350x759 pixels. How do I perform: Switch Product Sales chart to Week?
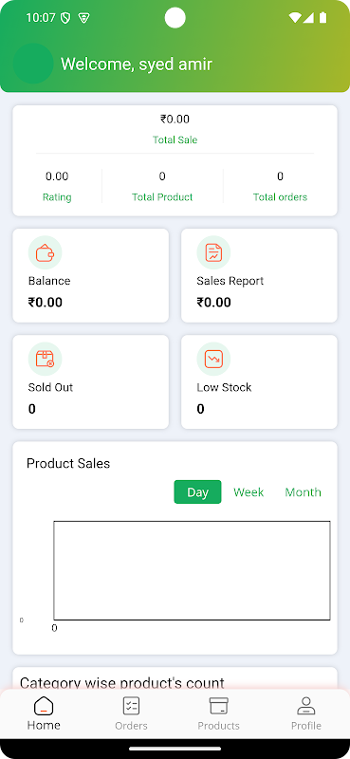pyautogui.click(x=249, y=491)
